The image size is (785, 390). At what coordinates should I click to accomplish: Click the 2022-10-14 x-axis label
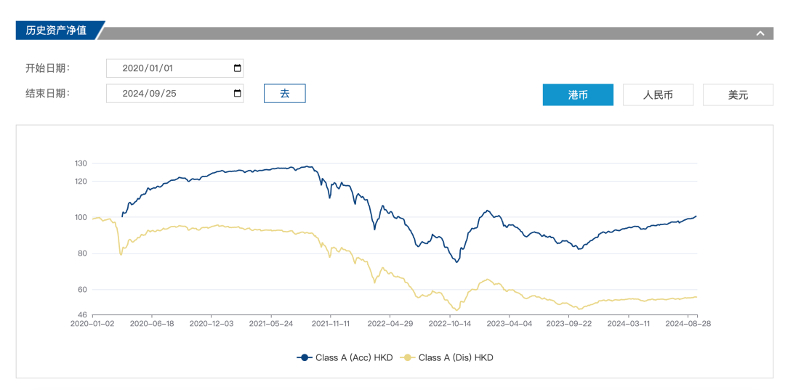pos(450,323)
